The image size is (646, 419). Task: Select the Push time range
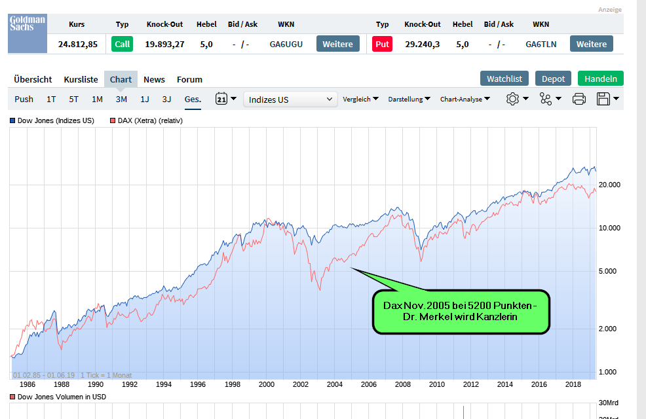[24, 100]
